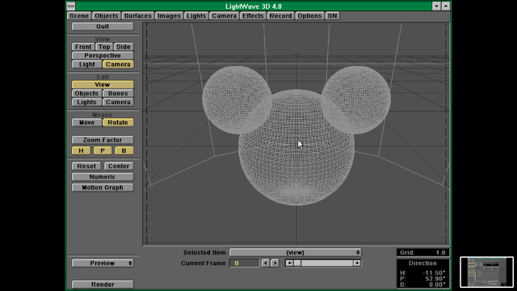Open the Effects panel tab
517x291 pixels.
(253, 16)
